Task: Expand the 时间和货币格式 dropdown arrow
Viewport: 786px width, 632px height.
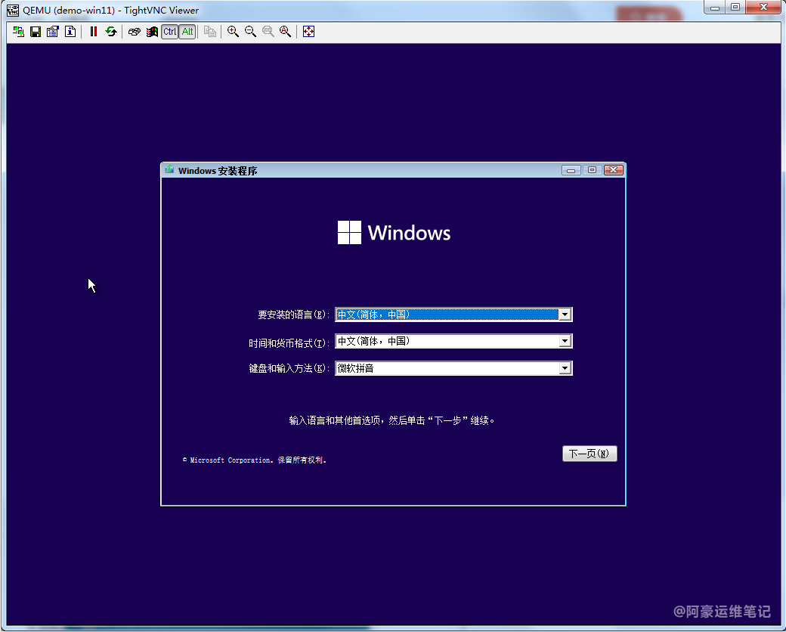Action: point(565,342)
